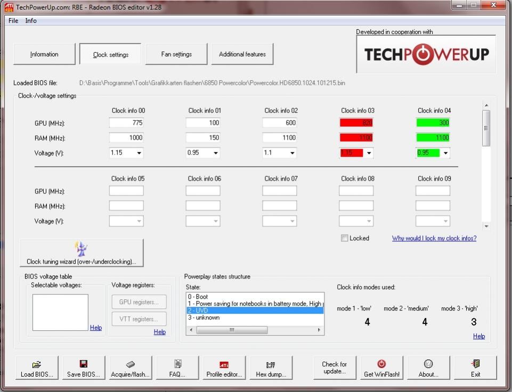
Task: Click Clock info 00 GPU field 775
Action: click(x=126, y=123)
